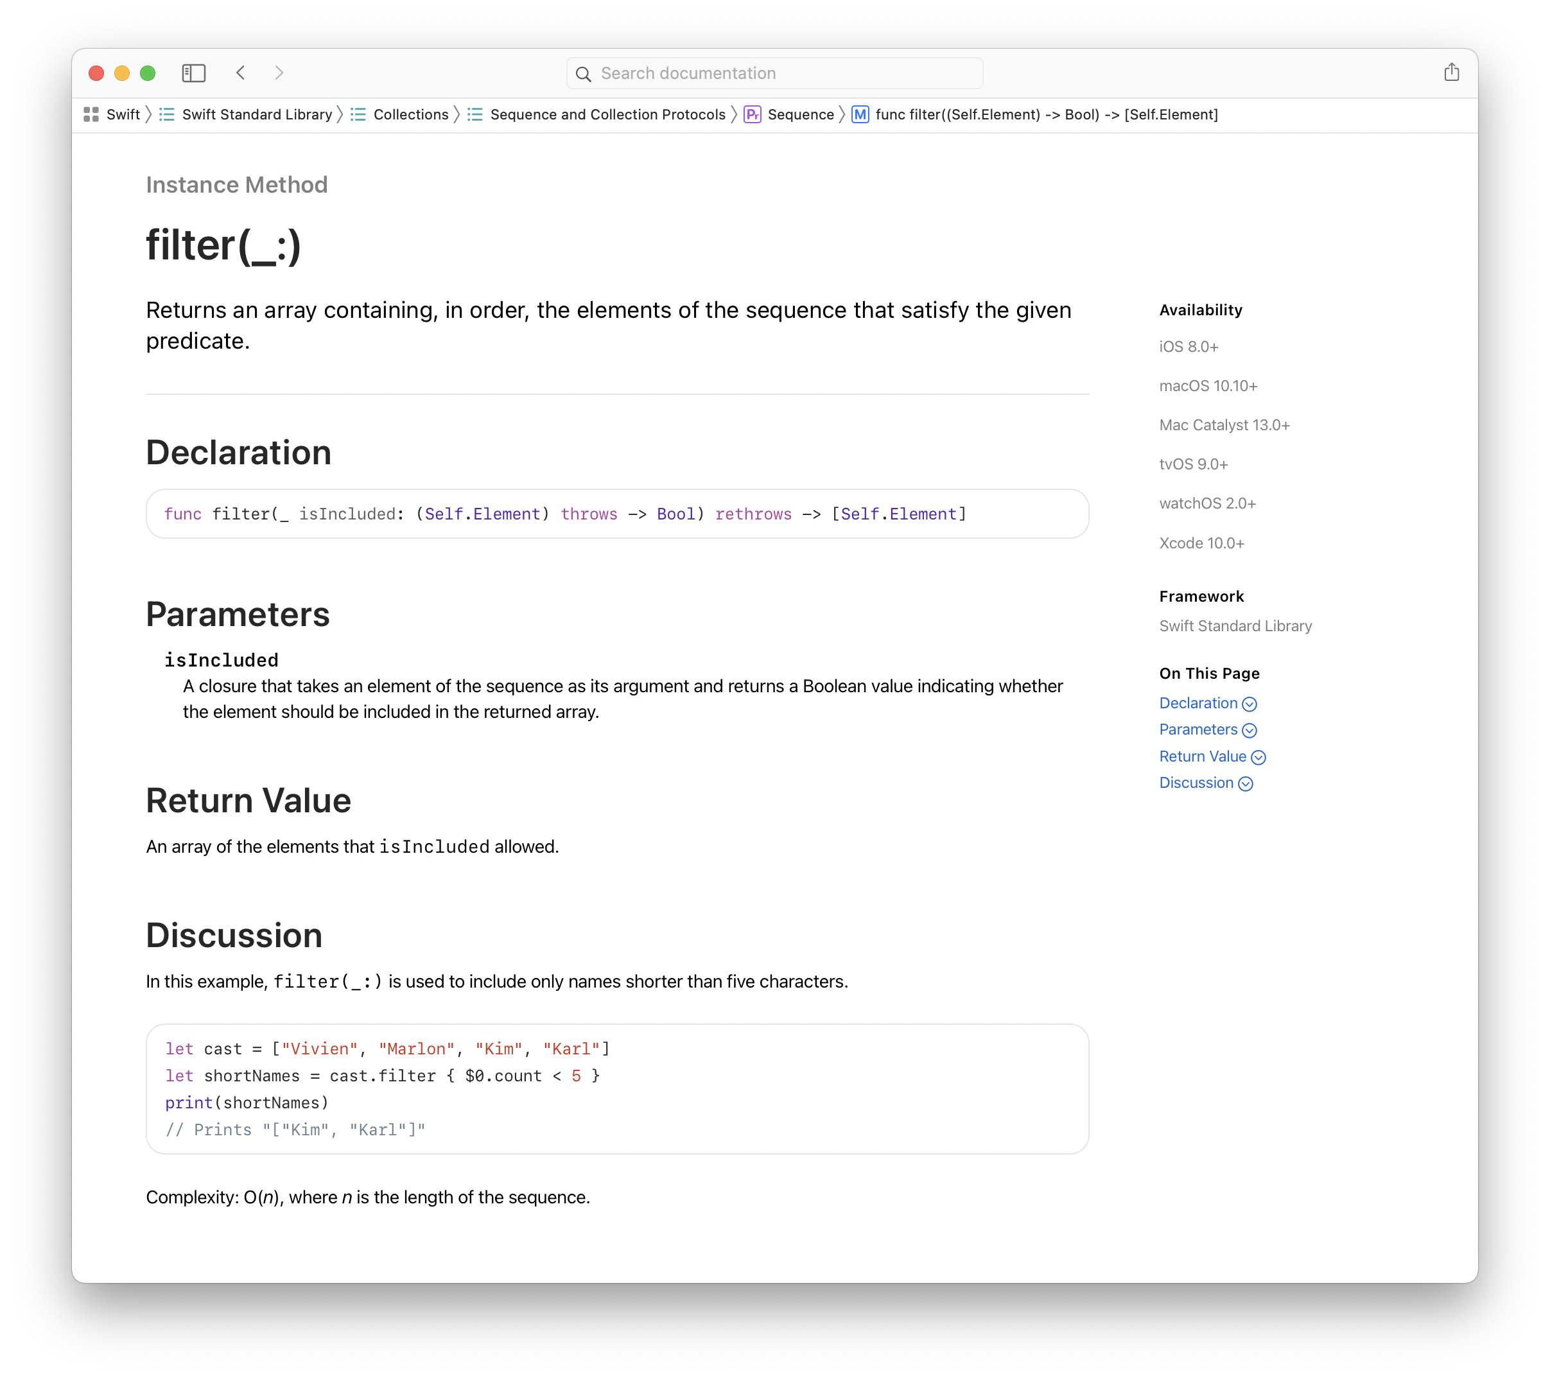The height and width of the screenshot is (1378, 1550).
Task: Click magnifying glass search icon
Action: 583,74
